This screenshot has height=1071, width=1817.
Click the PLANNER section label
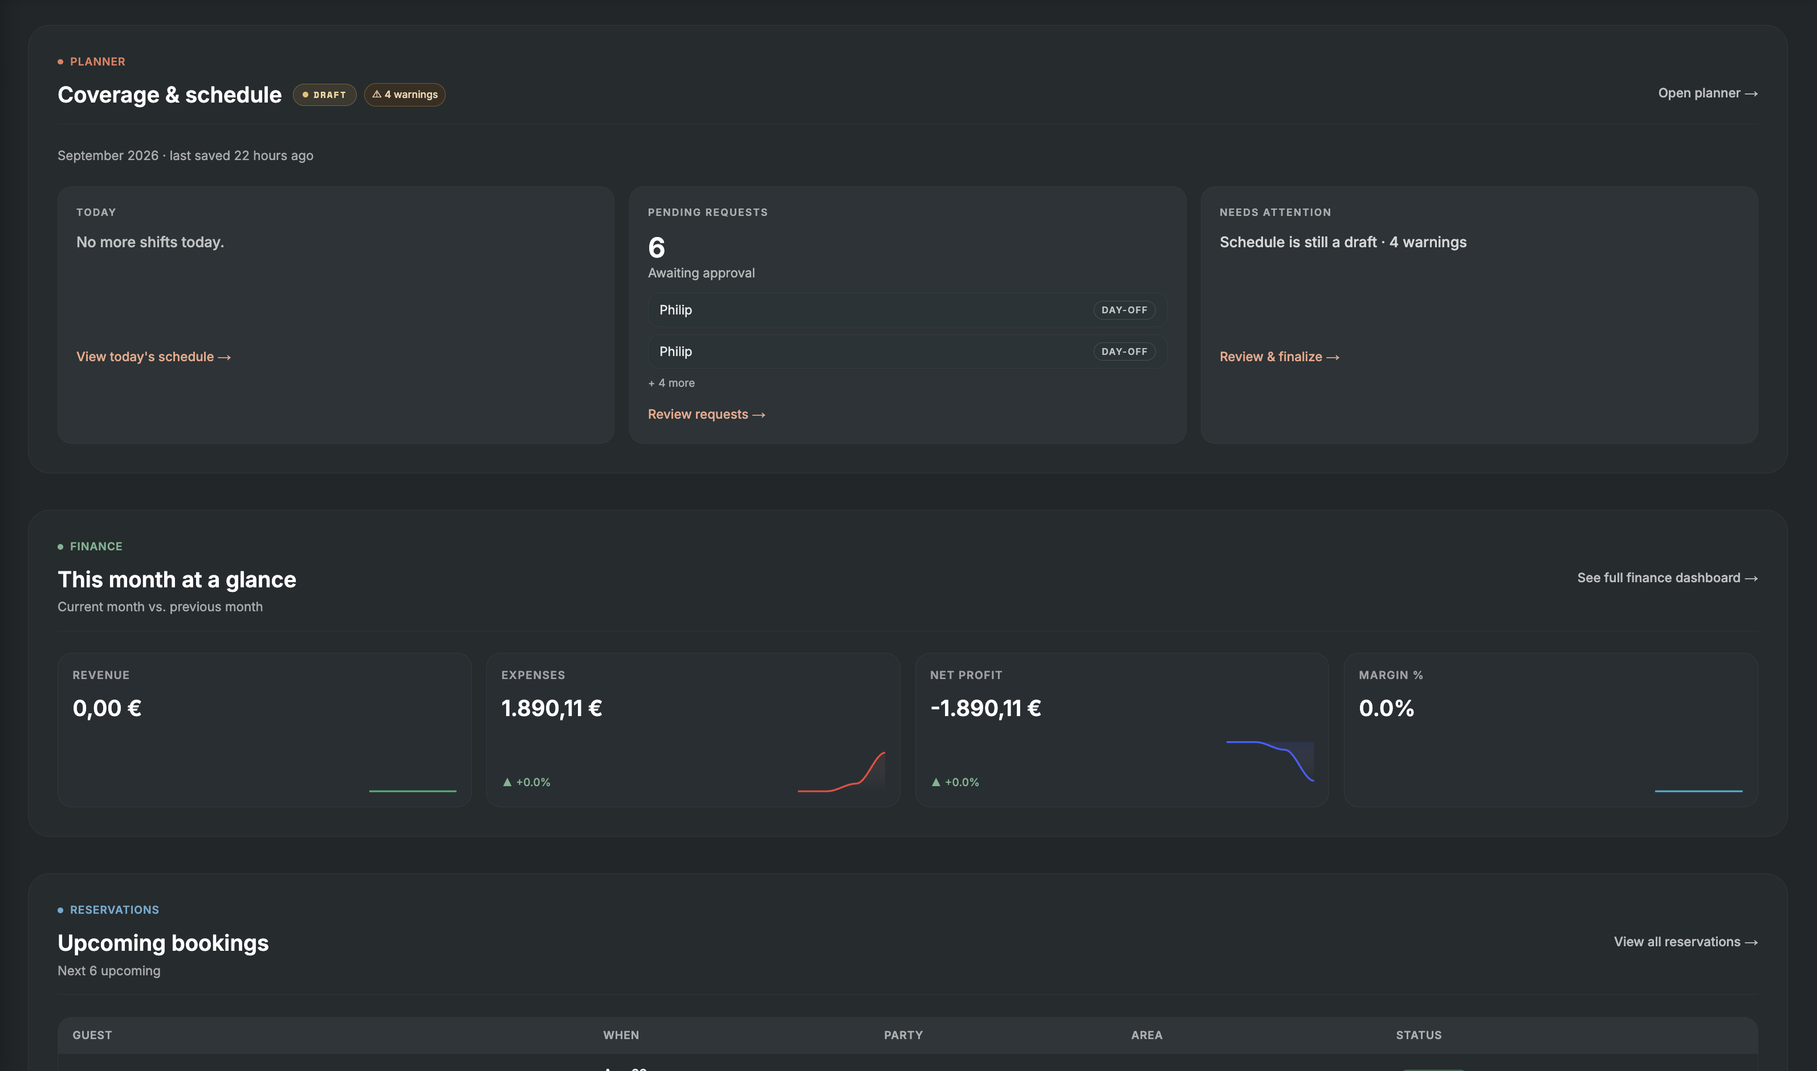(x=97, y=62)
